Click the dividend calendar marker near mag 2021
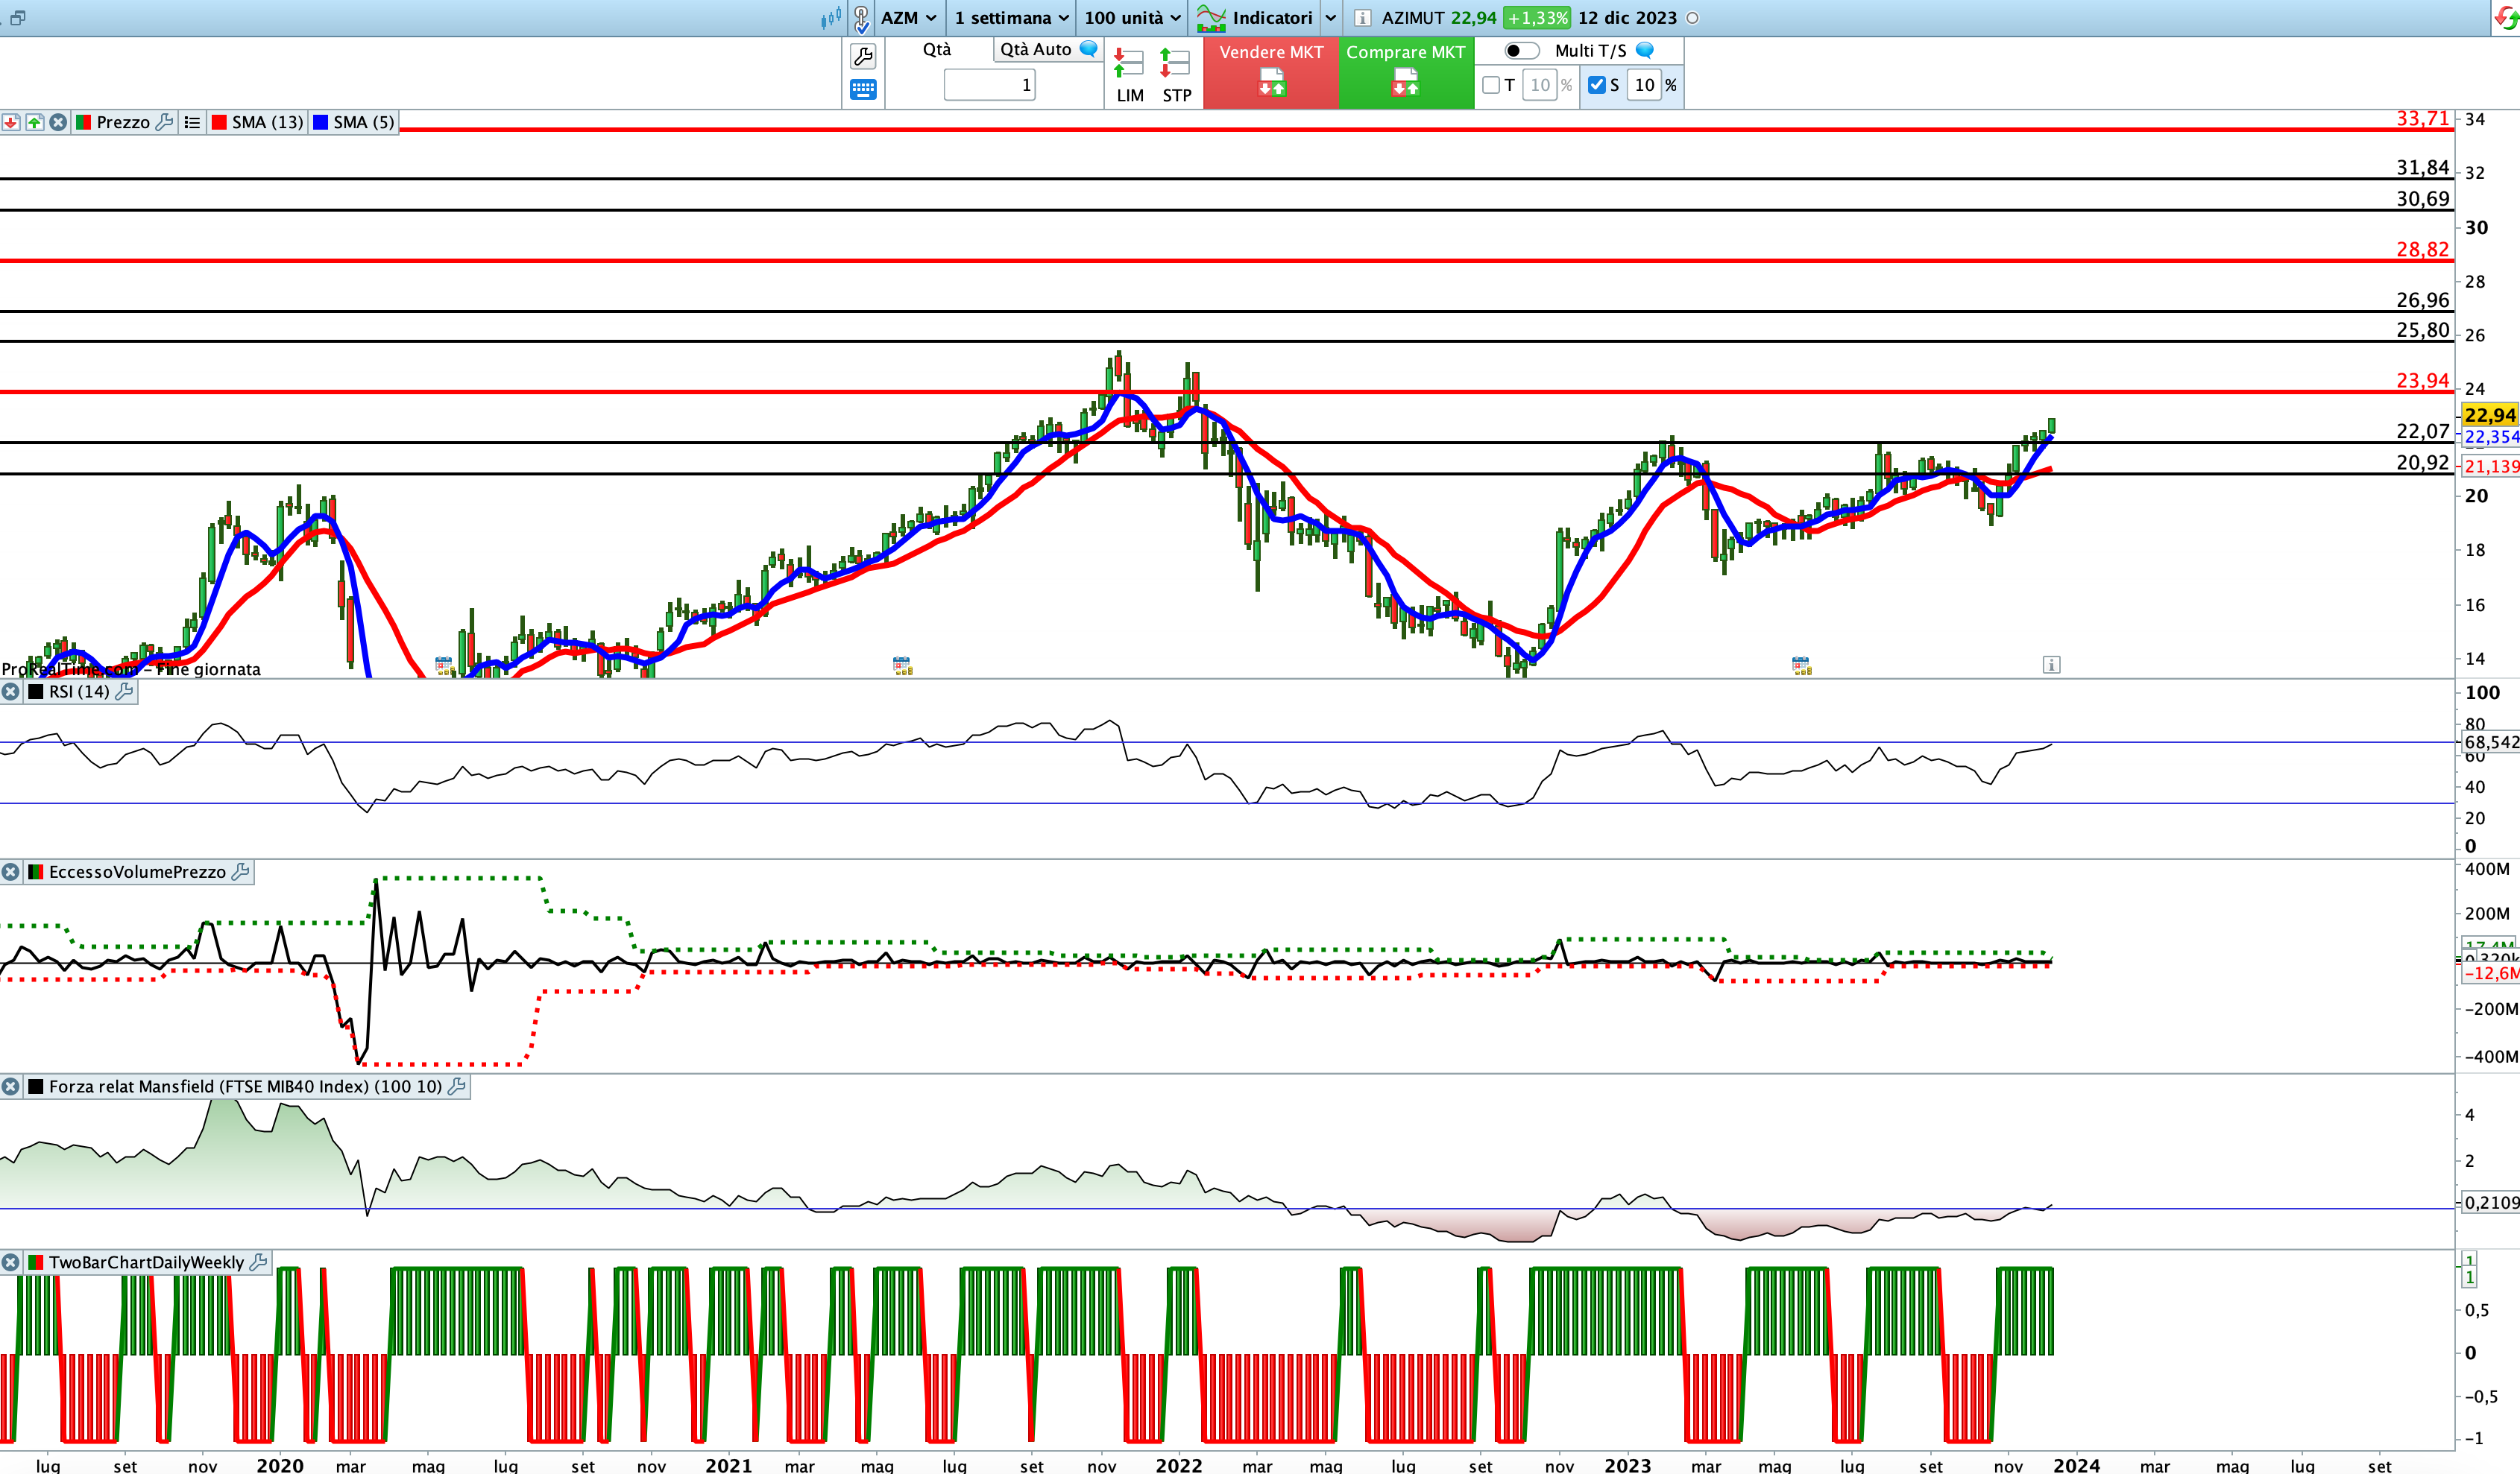Image resolution: width=2520 pixels, height=1474 pixels. click(902, 665)
